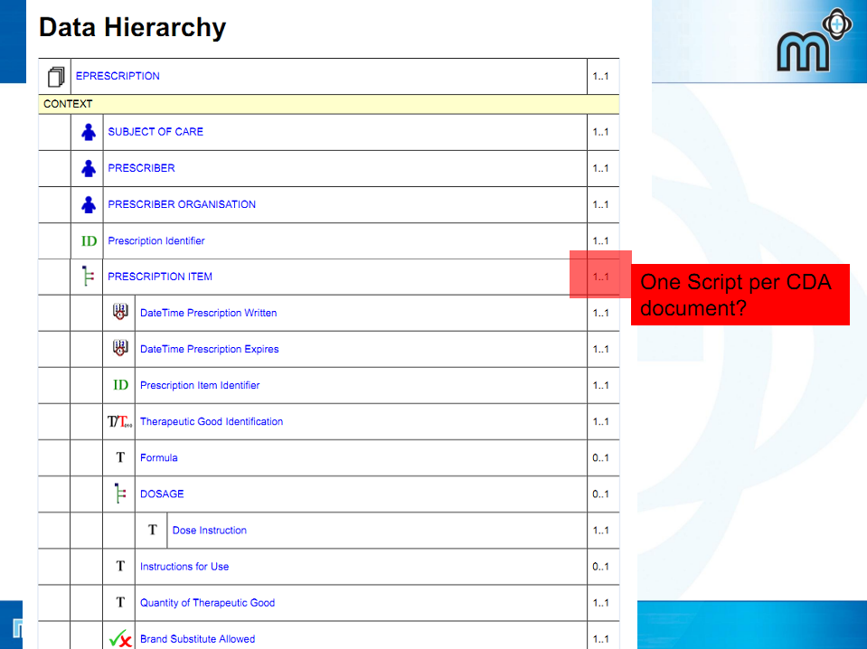The width and height of the screenshot is (867, 649).
Task: Click the green ID icon for Prescription Identifier
Action: [89, 241]
